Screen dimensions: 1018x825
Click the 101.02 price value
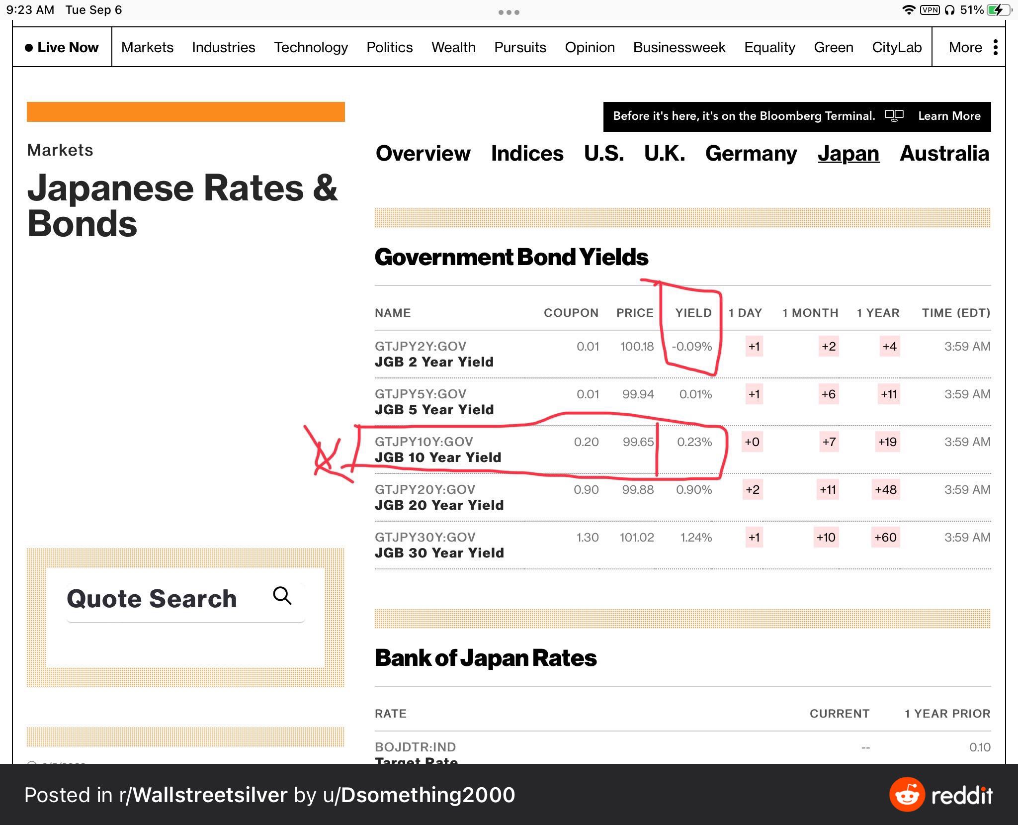[x=637, y=537]
